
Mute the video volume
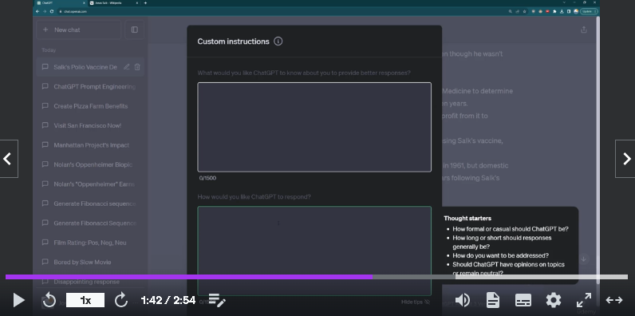pos(463,300)
